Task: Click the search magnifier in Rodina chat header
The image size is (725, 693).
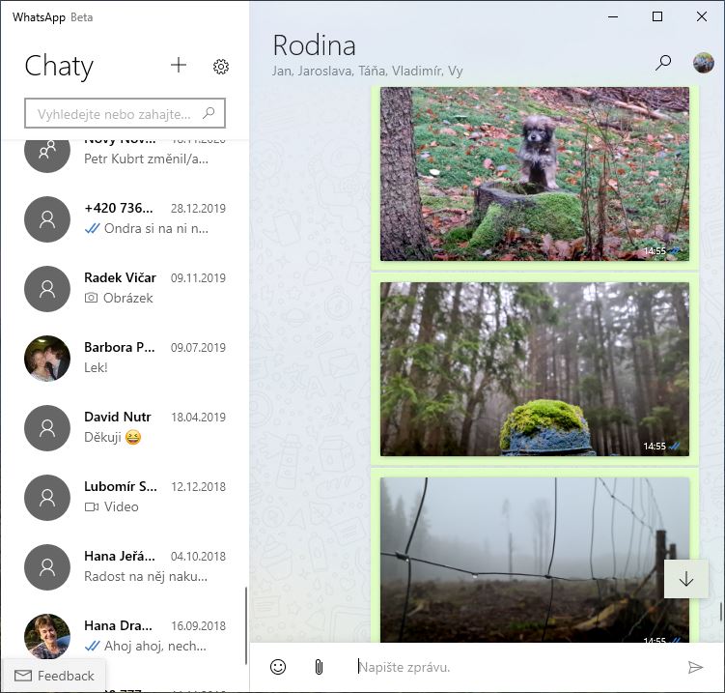Action: (663, 63)
